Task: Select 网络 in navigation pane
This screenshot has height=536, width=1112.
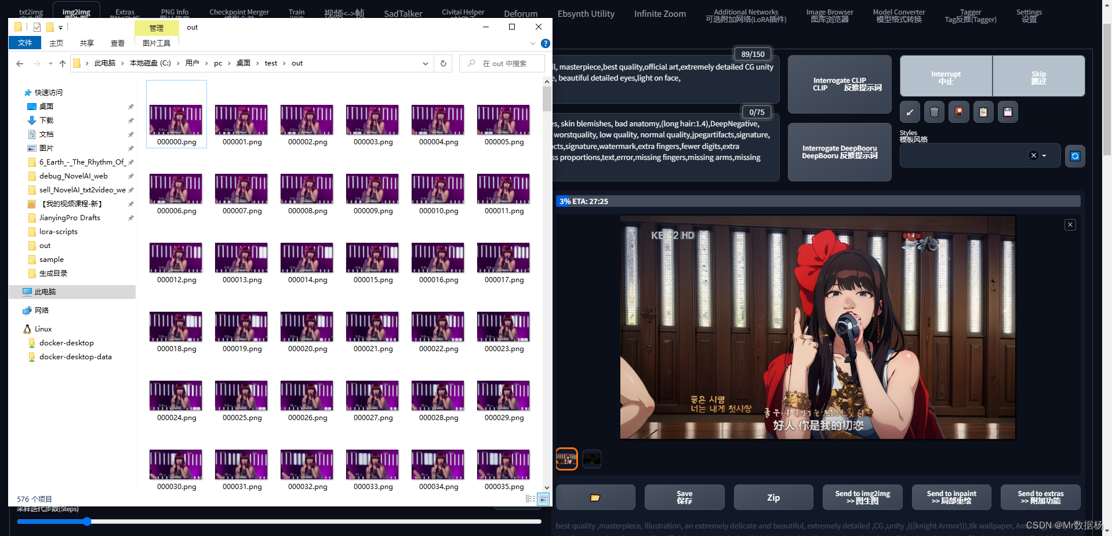Action: 42,311
